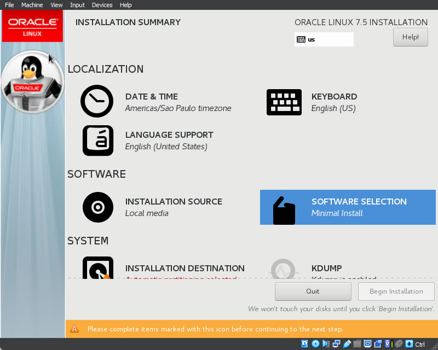Click the window resize grip corner
Screen dimensions: 438x350
click(434, 346)
